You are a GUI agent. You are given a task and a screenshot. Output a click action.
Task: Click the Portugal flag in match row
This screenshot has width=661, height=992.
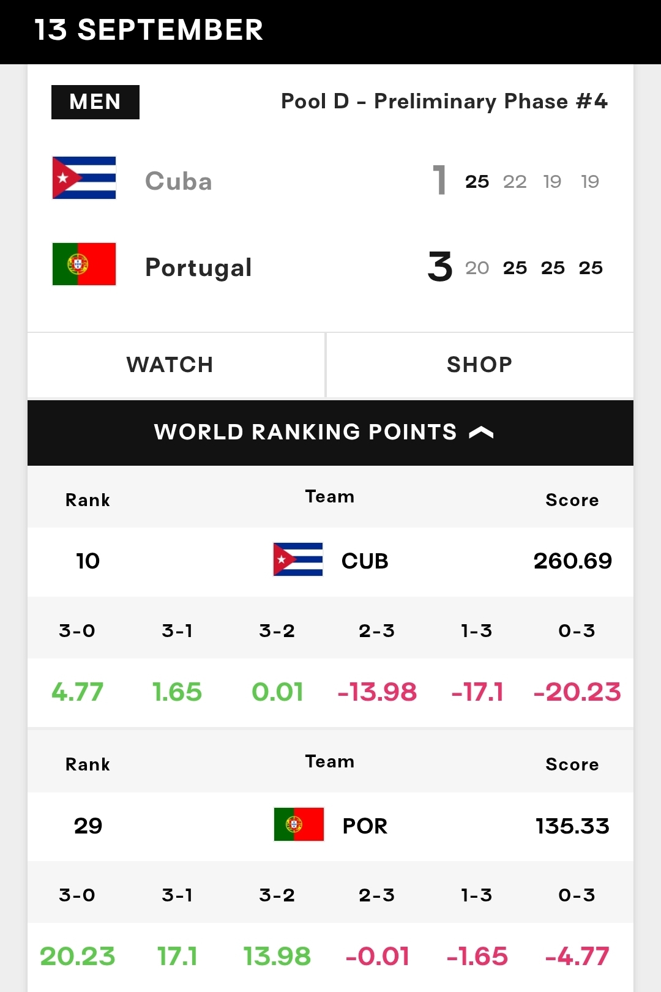(x=84, y=264)
